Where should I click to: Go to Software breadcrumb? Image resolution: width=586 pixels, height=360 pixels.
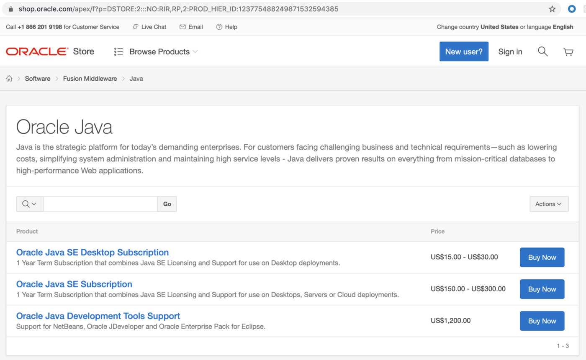pyautogui.click(x=38, y=79)
